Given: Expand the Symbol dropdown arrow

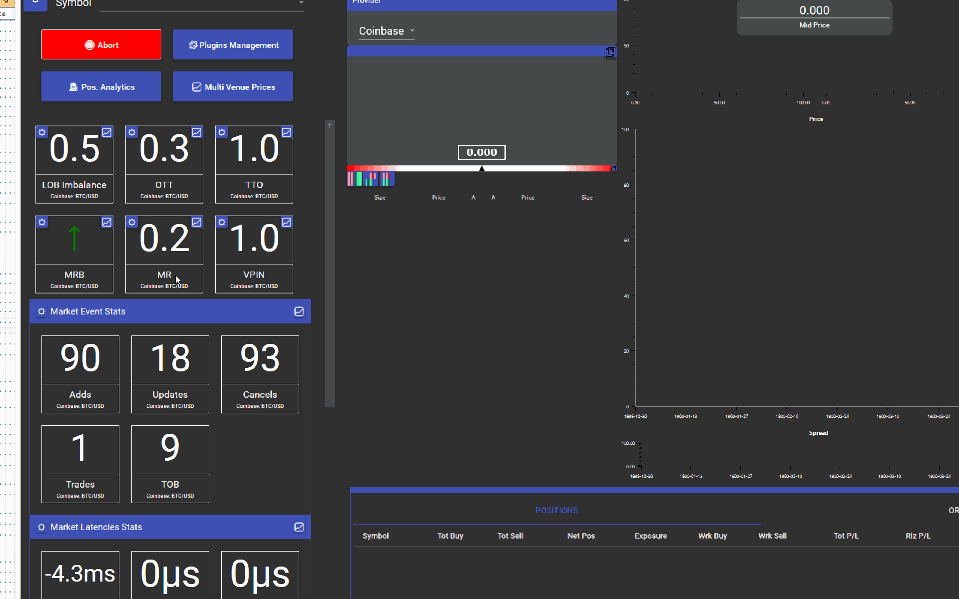Looking at the screenshot, I should pyautogui.click(x=301, y=3).
